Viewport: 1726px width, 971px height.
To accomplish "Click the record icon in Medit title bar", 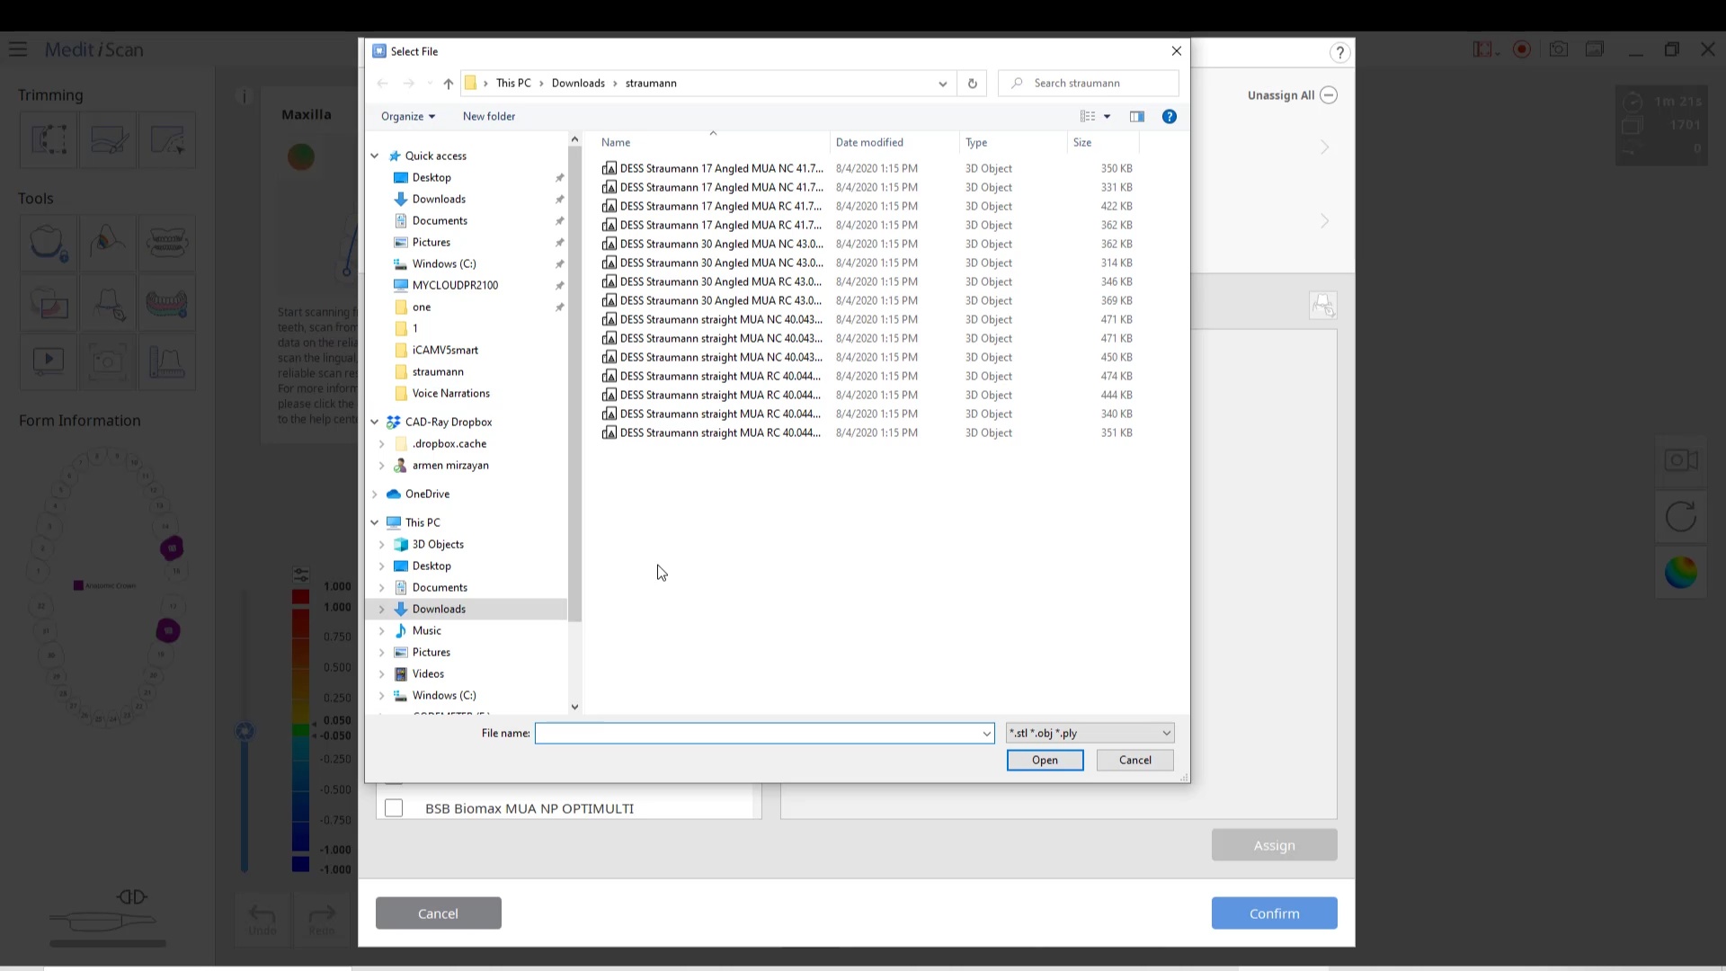I will (x=1522, y=49).
